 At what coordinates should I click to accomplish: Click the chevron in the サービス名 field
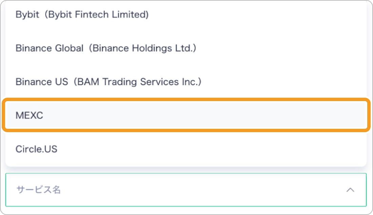(350, 190)
